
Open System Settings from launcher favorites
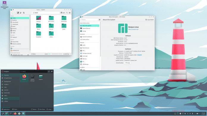(x=32, y=78)
